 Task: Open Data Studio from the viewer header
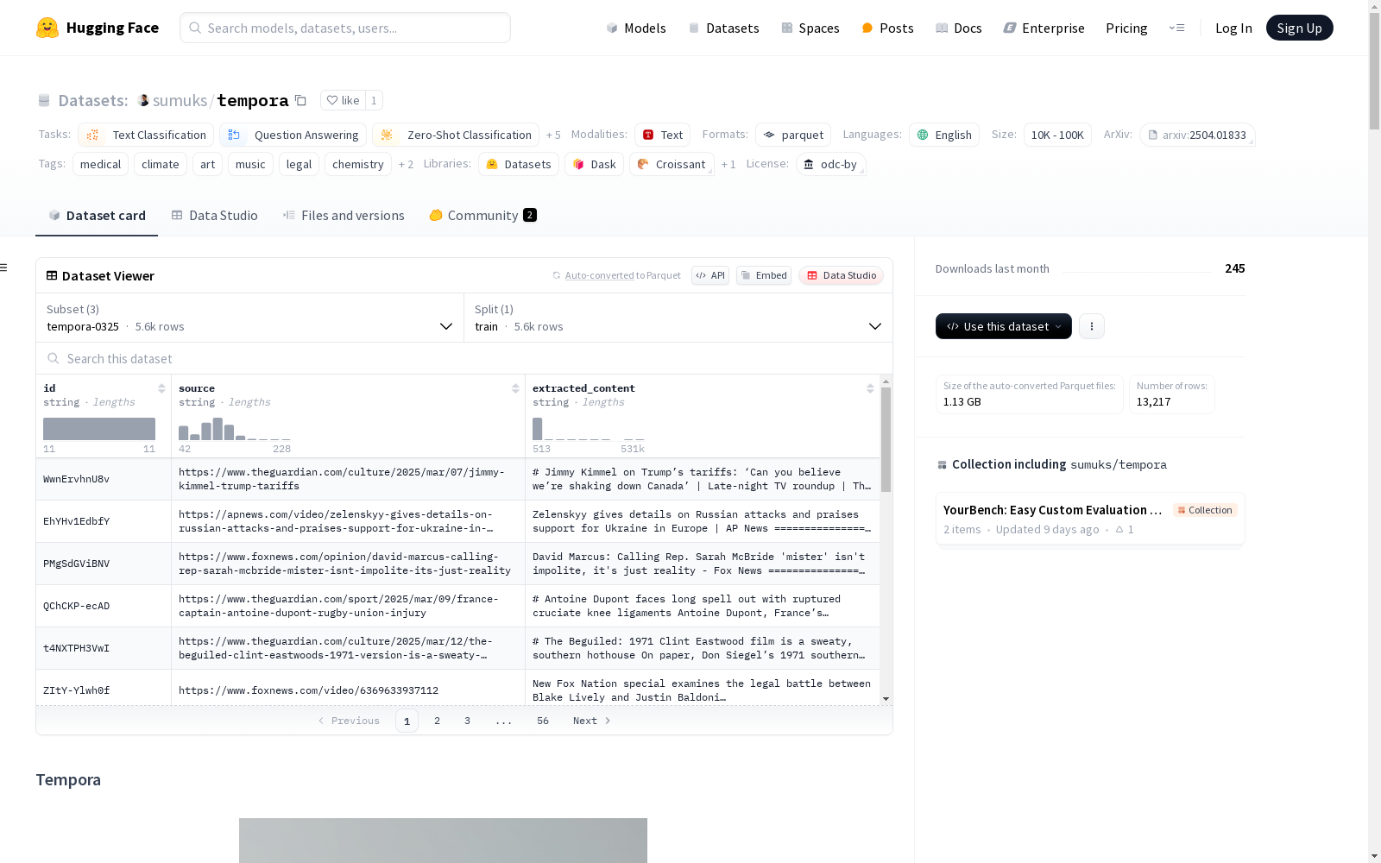pyautogui.click(x=842, y=275)
